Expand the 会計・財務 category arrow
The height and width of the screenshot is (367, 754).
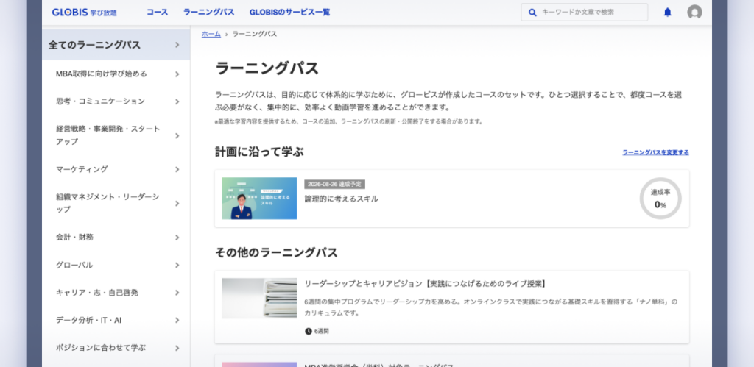coord(177,238)
